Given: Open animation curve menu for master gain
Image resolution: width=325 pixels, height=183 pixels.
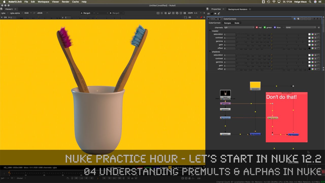Looking at the screenshot, I should (318, 45).
